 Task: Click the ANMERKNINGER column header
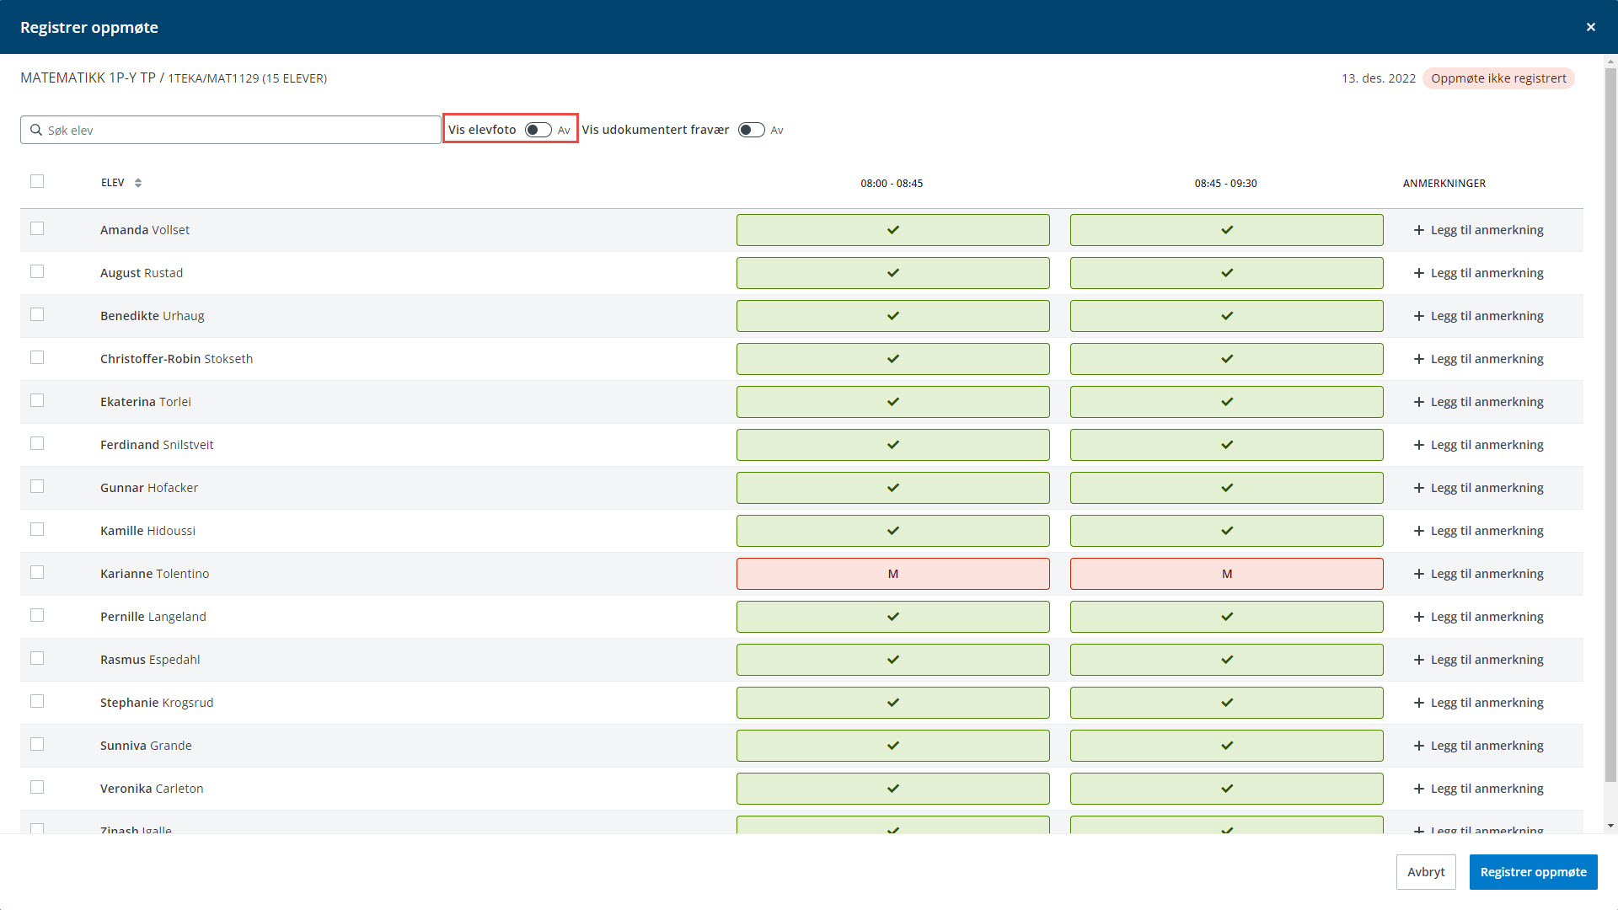1444,183
